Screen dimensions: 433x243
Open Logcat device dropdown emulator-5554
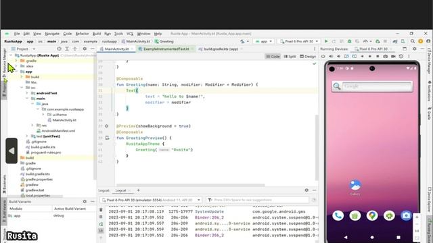tap(151, 200)
